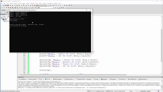Click the Replace toolbar icon

click(24, 5)
